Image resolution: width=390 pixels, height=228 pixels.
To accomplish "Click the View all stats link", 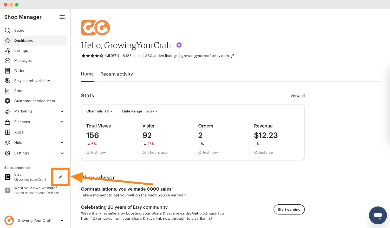I will point(297,96).
